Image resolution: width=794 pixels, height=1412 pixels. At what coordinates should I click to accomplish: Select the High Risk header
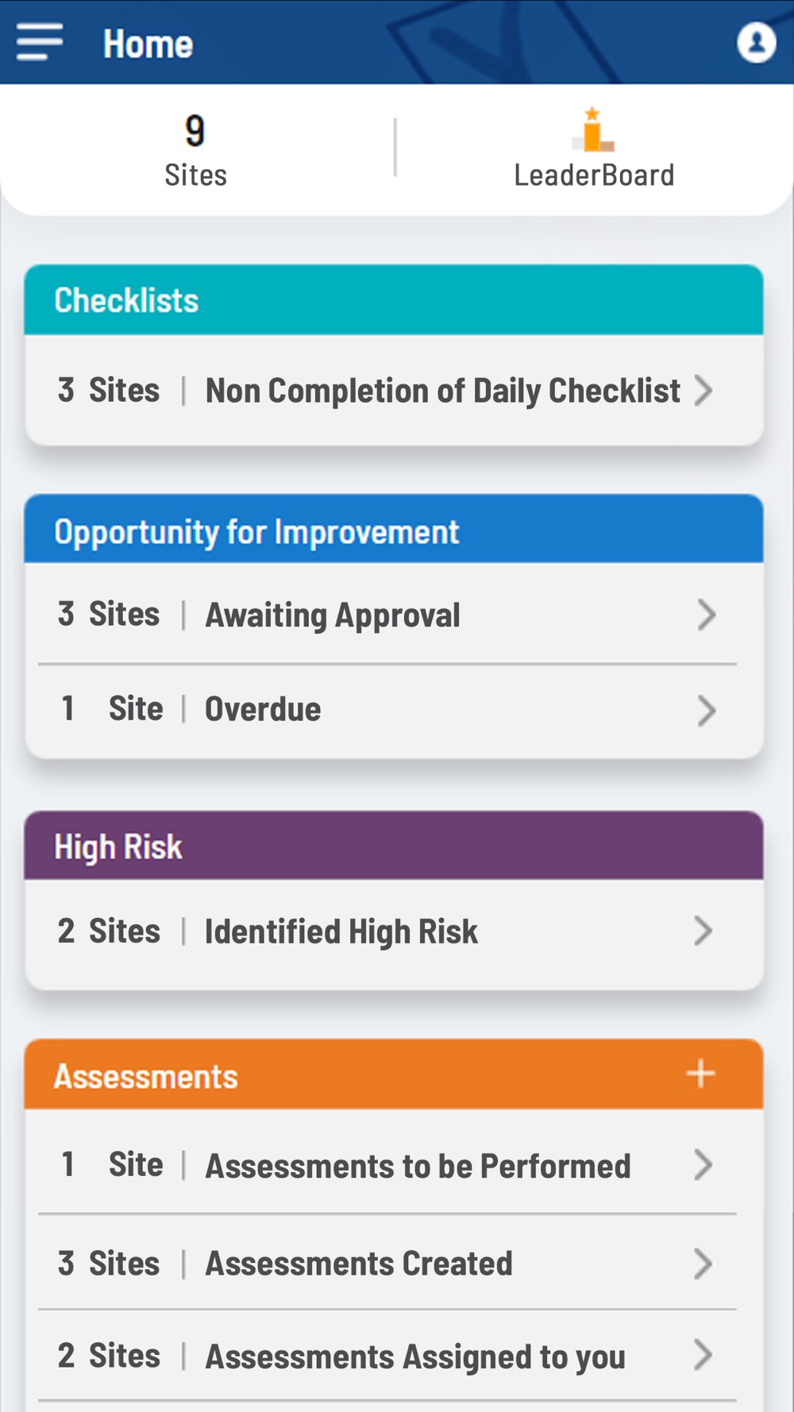click(394, 846)
